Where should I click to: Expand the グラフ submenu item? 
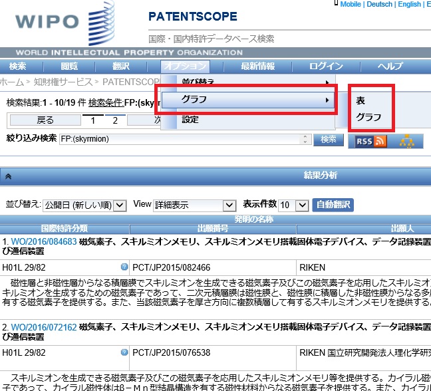pos(248,100)
